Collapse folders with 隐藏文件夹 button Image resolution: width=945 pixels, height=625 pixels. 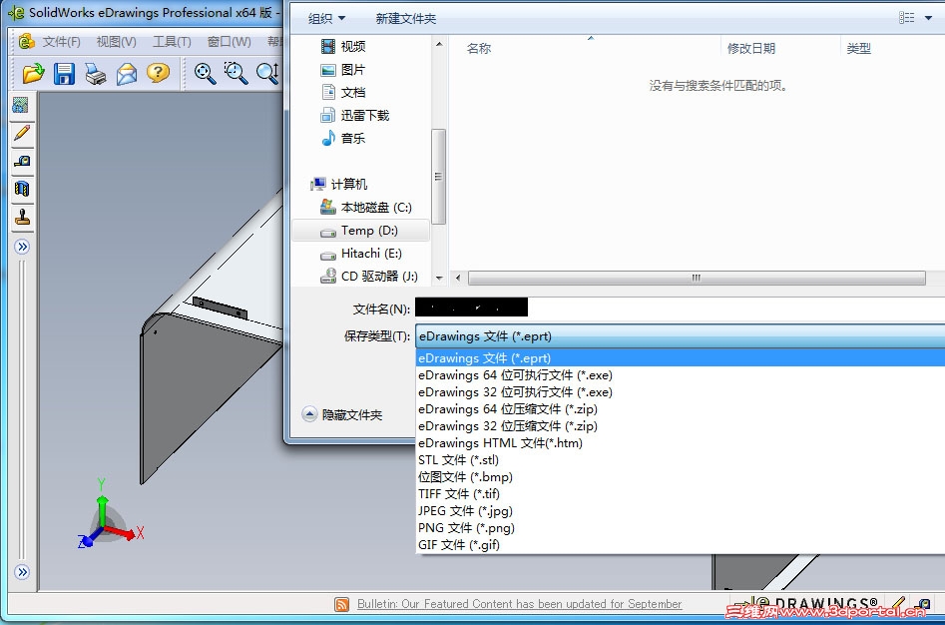tap(342, 414)
